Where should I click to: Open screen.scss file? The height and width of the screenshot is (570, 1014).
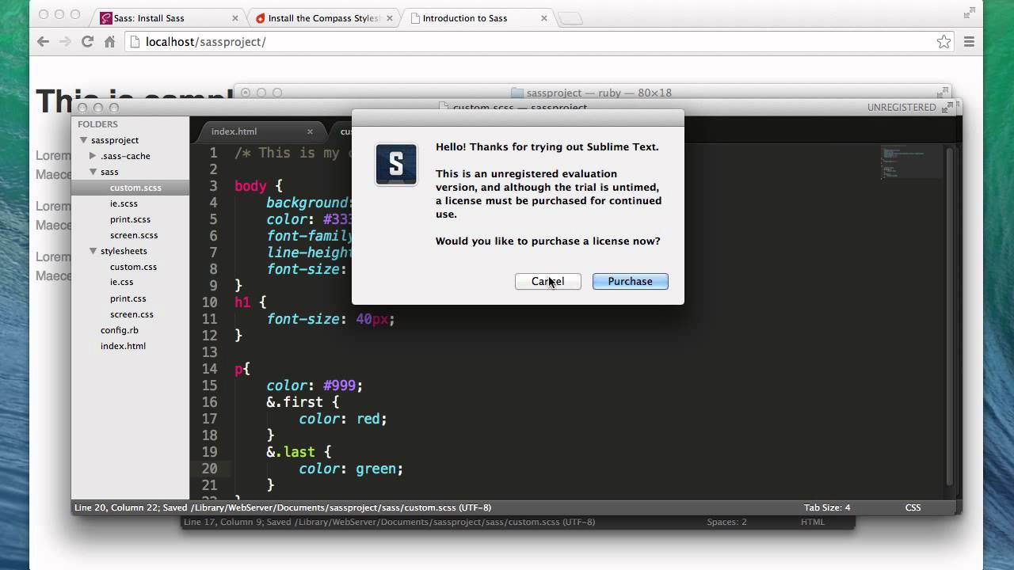pos(134,235)
